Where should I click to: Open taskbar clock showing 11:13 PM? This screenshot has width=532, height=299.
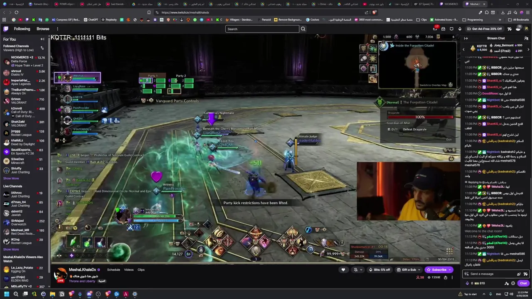point(522,294)
